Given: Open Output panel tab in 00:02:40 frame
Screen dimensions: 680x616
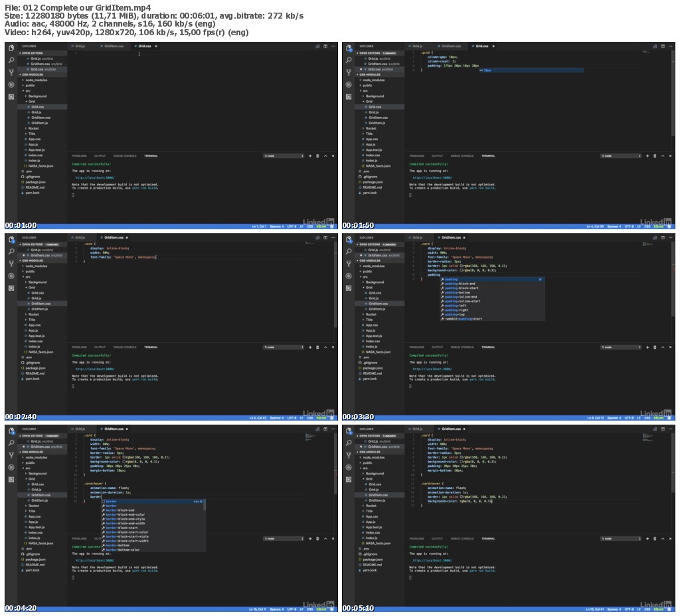Looking at the screenshot, I should pyautogui.click(x=100, y=348).
